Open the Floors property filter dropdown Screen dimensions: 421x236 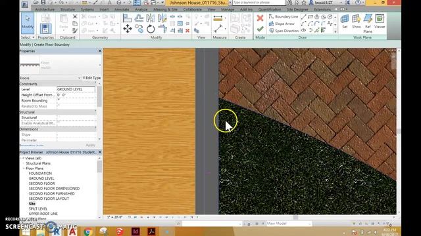pos(79,78)
